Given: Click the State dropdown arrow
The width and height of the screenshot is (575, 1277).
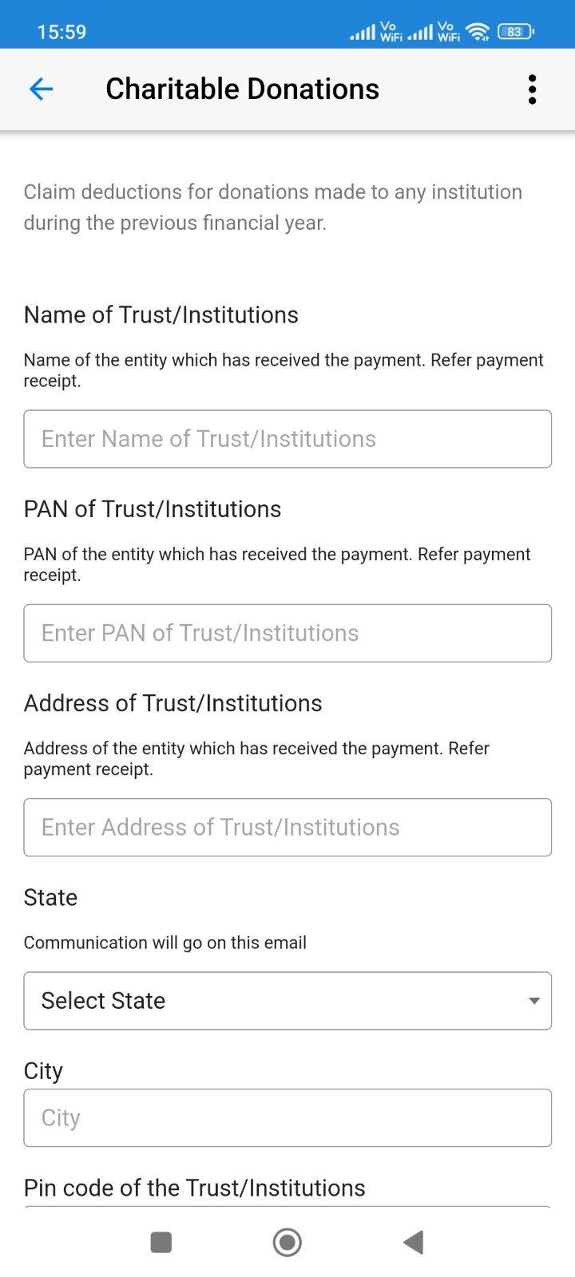Looking at the screenshot, I should coord(534,1001).
